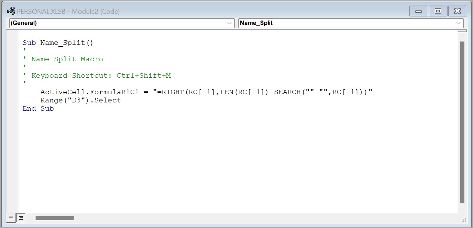This screenshot has width=473, height=228.
Task: Open the (General) object dropdown
Action: coord(122,23)
